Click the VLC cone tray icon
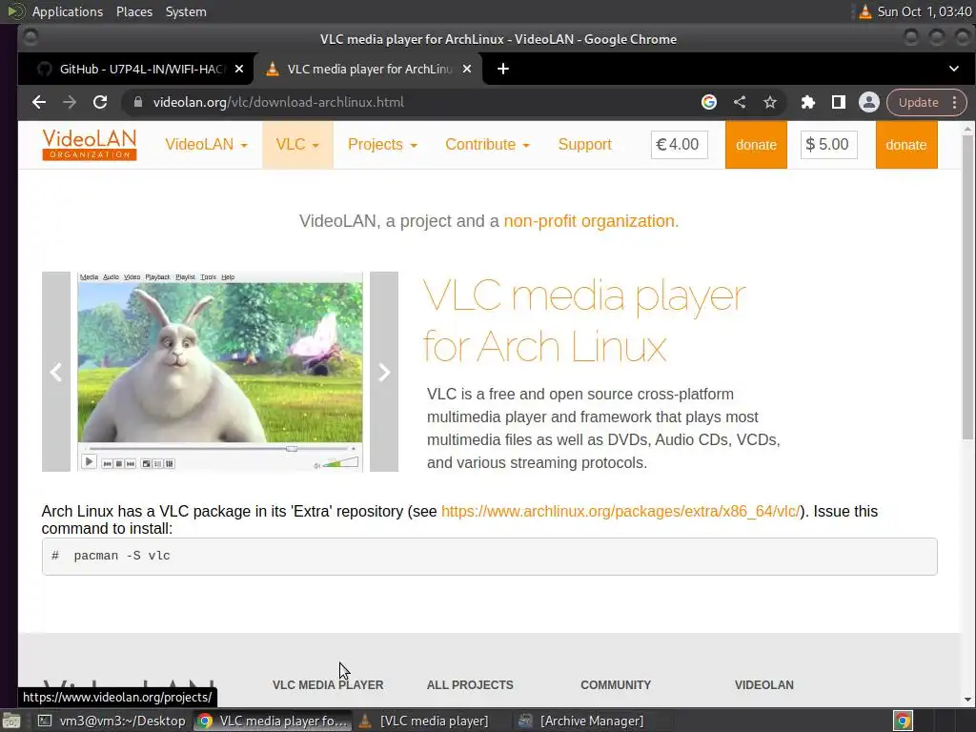Image resolution: width=976 pixels, height=732 pixels. point(864,11)
